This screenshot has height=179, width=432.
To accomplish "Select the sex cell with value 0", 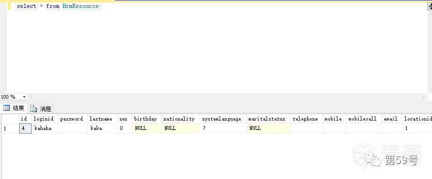I will [x=124, y=129].
